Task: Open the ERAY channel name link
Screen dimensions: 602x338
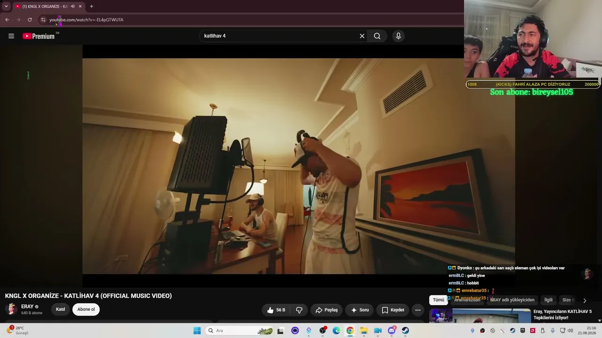Action: click(x=27, y=307)
